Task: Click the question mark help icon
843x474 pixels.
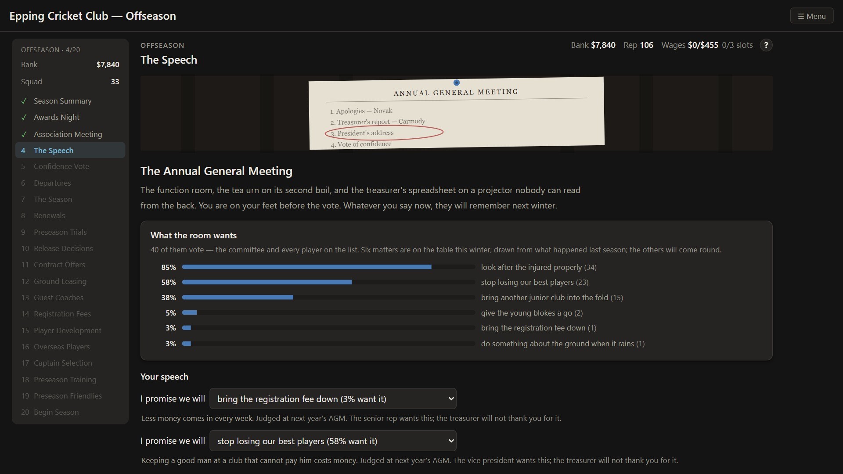Action: tap(766, 45)
